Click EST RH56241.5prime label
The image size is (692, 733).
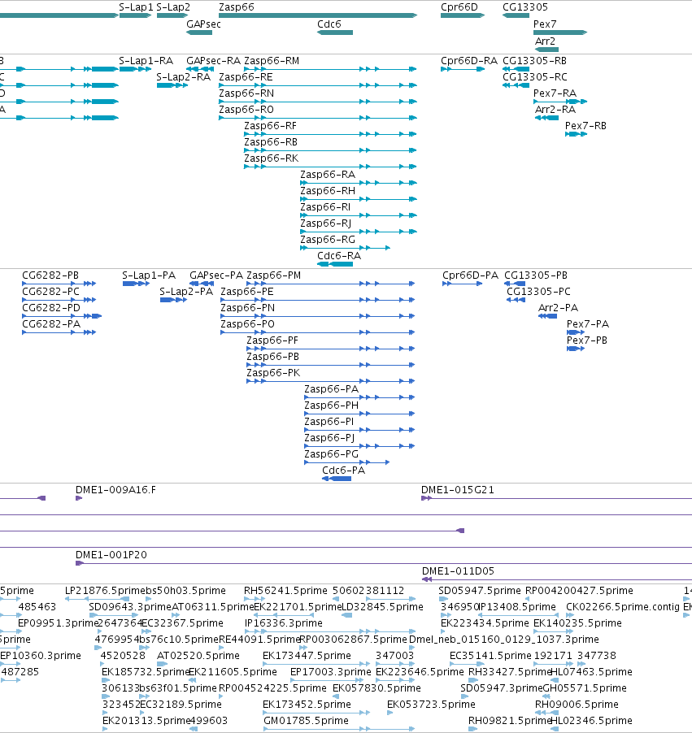click(285, 591)
